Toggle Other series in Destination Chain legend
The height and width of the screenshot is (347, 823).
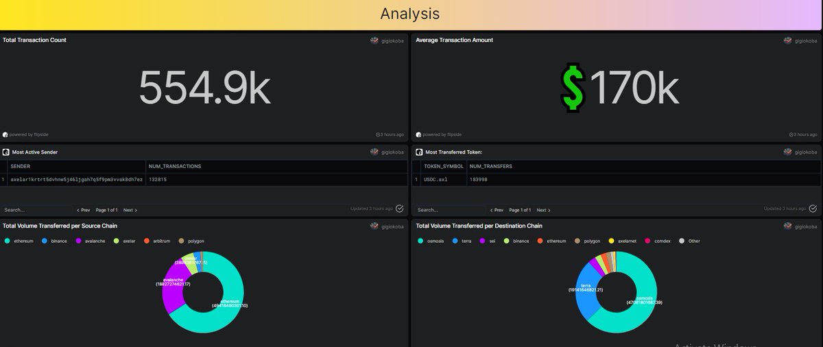coord(689,241)
